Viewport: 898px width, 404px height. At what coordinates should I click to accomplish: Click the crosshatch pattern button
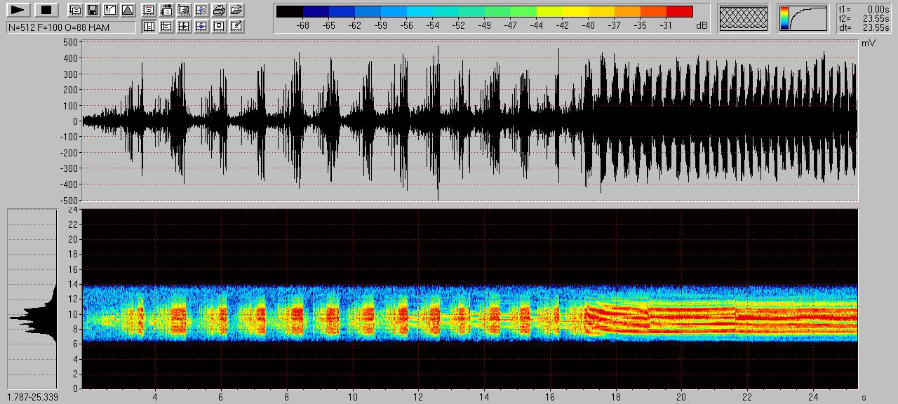tap(744, 18)
